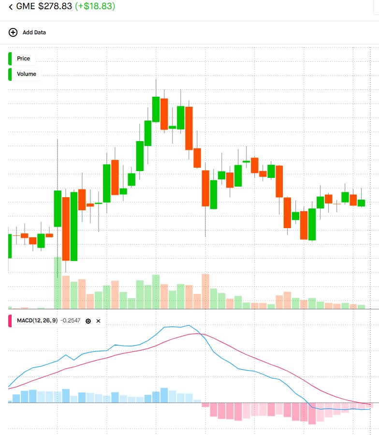This screenshot has width=379, height=435.
Task: Click the pink MACD color swatch
Action: click(10, 321)
